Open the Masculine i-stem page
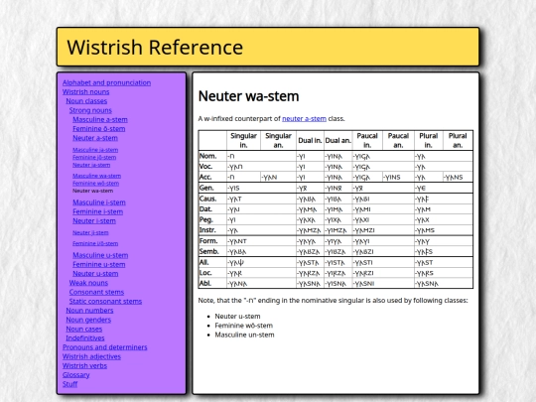 [99, 202]
